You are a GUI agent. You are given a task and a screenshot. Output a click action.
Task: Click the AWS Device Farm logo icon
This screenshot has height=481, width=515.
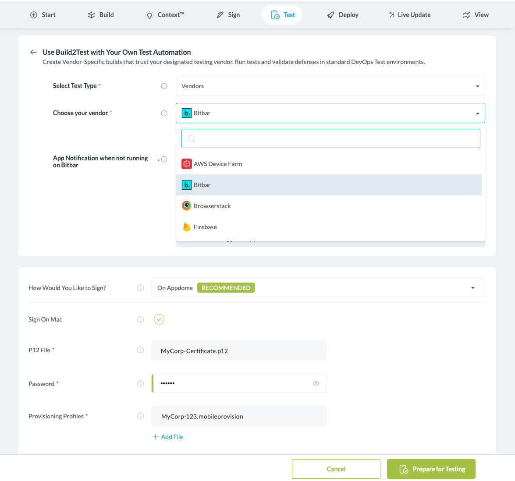(x=187, y=164)
